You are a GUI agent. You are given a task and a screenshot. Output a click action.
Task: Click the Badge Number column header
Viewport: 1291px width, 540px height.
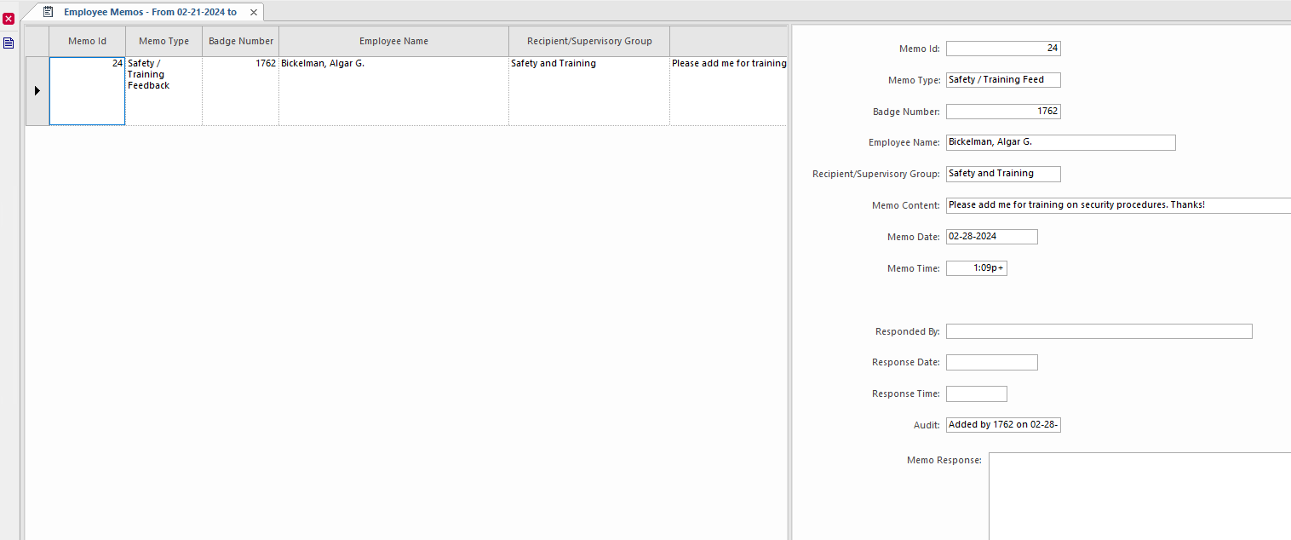click(x=240, y=40)
